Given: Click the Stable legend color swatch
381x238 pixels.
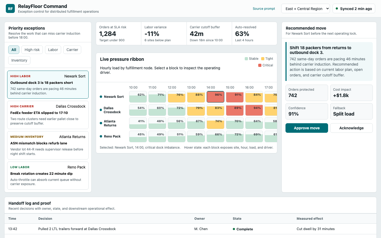Looking at the screenshot, I should click(x=246, y=59).
